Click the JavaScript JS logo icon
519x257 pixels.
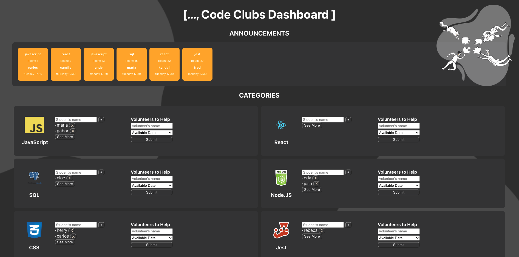click(x=34, y=125)
